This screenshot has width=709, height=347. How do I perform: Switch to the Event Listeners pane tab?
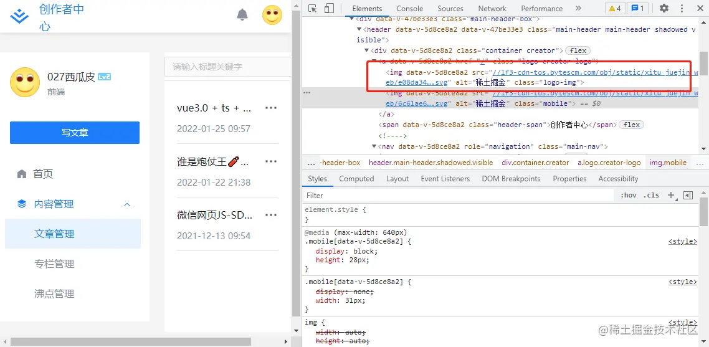[445, 179]
